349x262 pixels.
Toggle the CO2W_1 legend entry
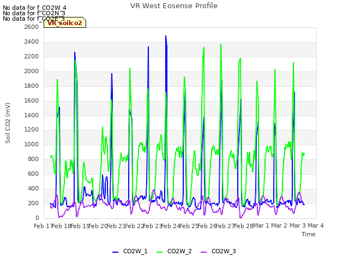click(130, 251)
